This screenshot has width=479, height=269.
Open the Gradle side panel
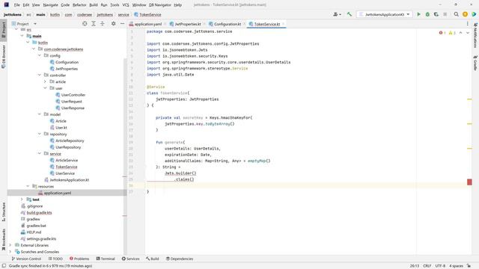[x=475, y=63]
